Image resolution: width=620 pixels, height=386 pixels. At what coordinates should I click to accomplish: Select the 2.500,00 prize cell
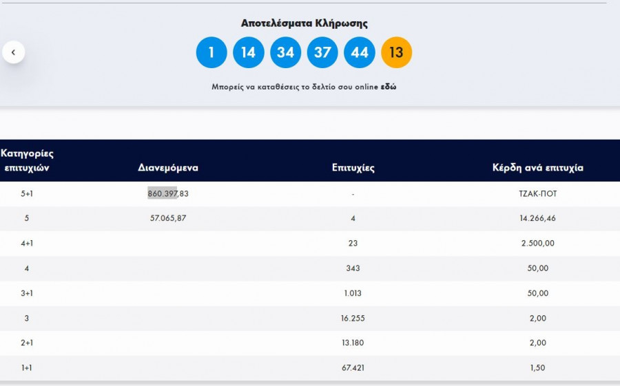coord(537,244)
